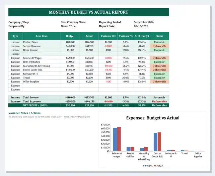Click the 'Line Item' column header

tap(42, 36)
